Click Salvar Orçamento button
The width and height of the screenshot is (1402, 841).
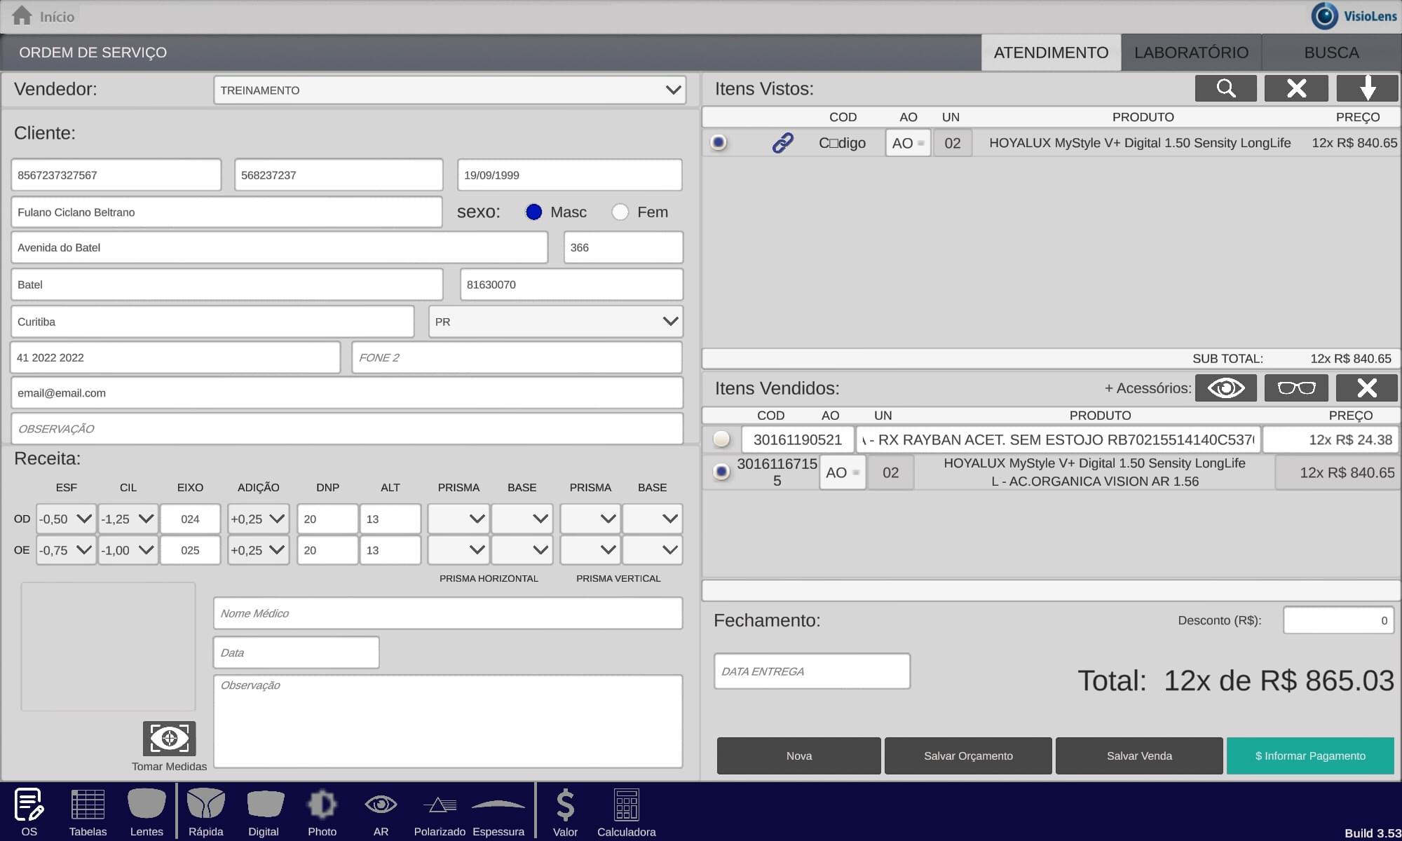[x=968, y=755]
